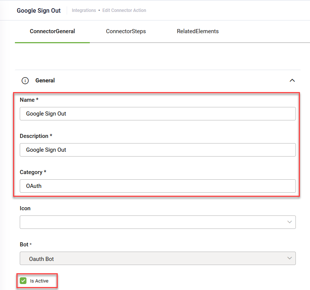Image resolution: width=310 pixels, height=290 pixels.
Task: Click Edit Connector Action breadcrumb
Action: click(x=124, y=10)
